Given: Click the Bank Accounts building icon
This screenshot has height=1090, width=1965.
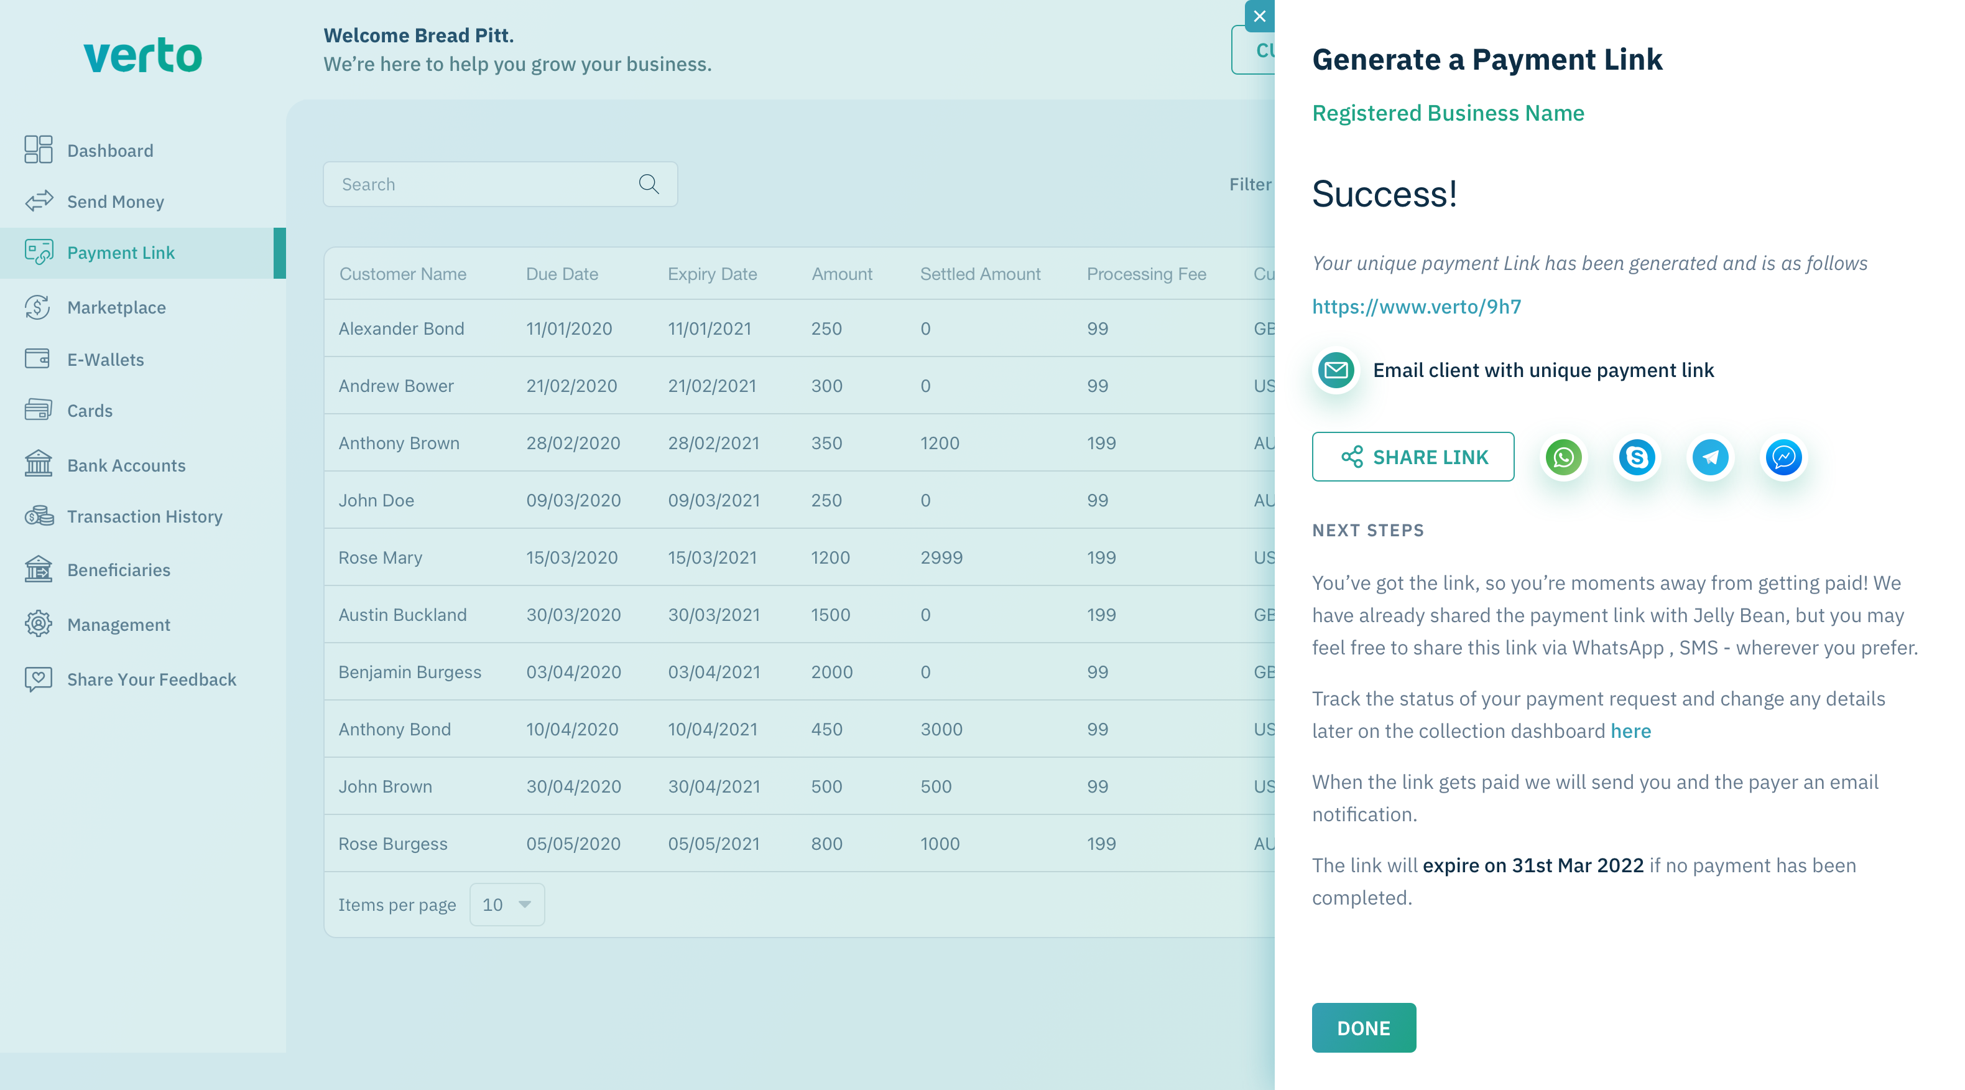Looking at the screenshot, I should click(x=38, y=464).
